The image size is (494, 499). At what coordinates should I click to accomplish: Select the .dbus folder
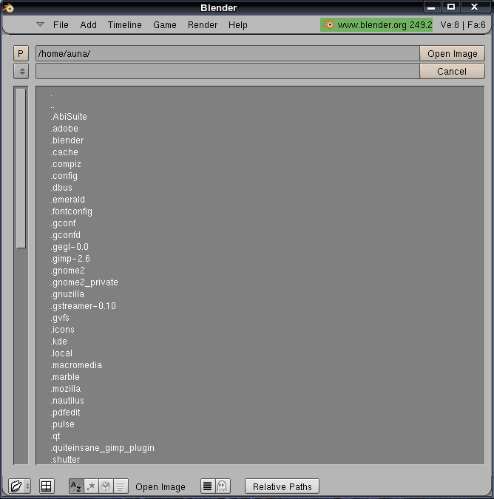pos(61,188)
